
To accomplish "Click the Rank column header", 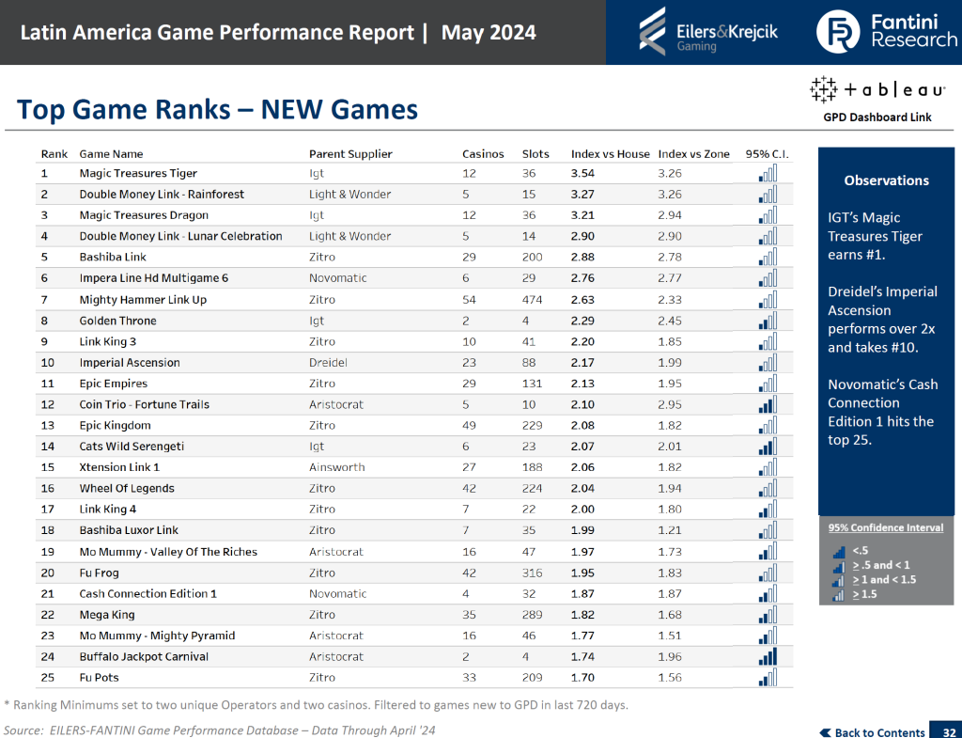I will tap(54, 154).
